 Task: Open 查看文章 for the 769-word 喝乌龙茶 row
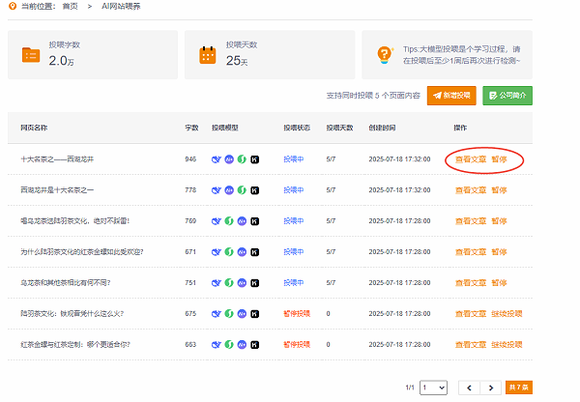[471, 221]
